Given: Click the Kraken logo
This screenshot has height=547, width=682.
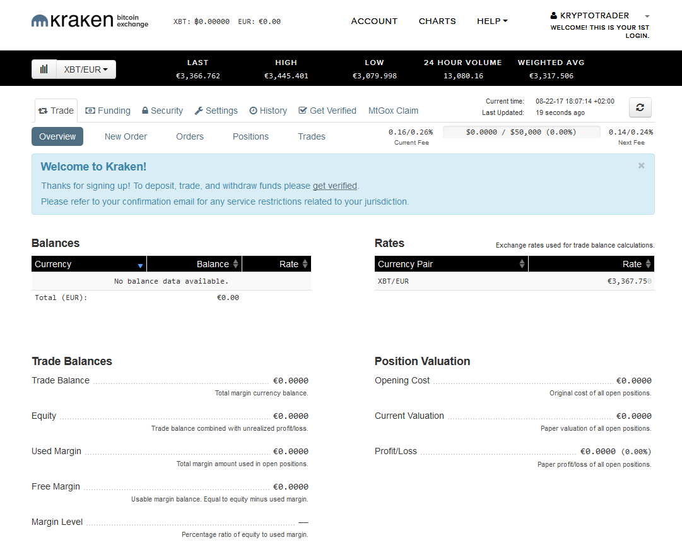Looking at the screenshot, I should click(90, 21).
